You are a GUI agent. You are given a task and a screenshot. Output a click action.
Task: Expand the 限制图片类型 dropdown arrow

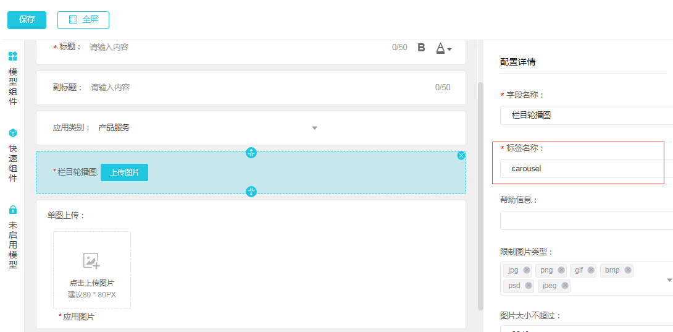point(669,280)
